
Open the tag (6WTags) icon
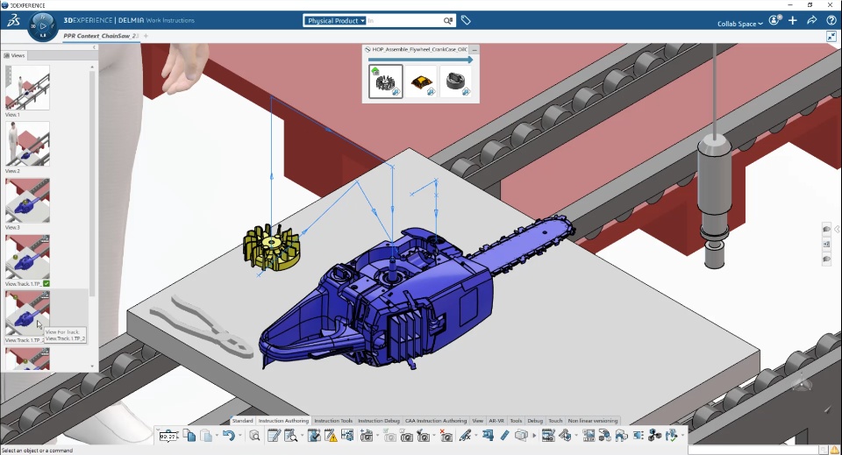pyautogui.click(x=466, y=20)
